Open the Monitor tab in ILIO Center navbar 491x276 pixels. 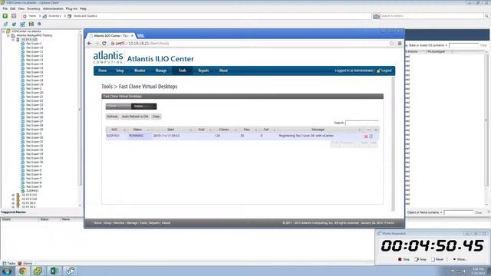(140, 71)
